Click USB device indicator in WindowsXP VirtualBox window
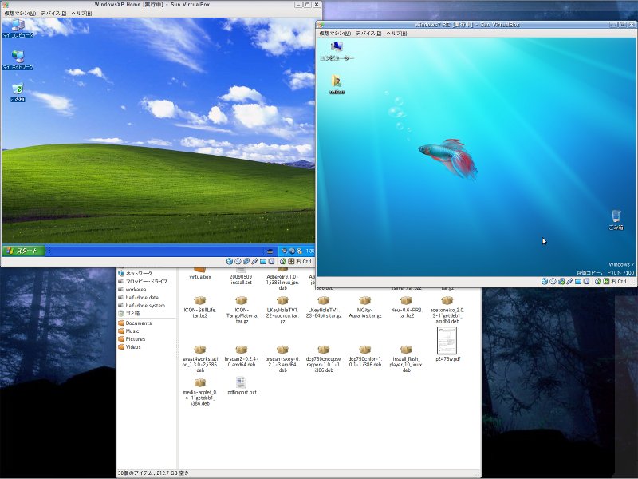The height and width of the screenshot is (479, 638). pos(254,262)
